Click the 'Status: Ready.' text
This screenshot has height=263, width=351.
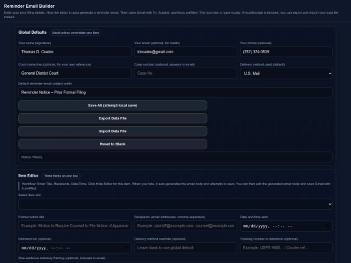(x=32, y=157)
